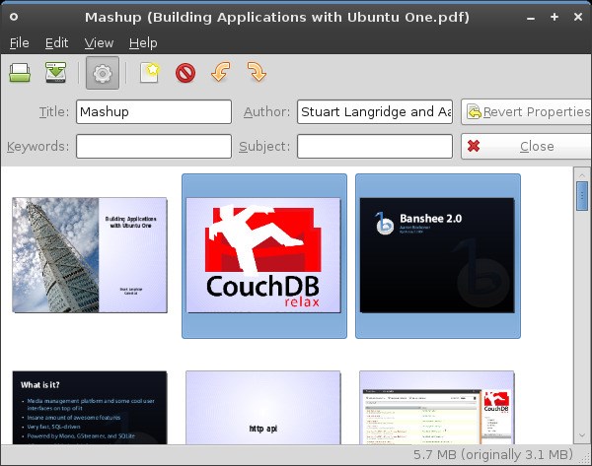This screenshot has height=466, width=592.
Task: Click the Print document icon
Action: [x=20, y=72]
